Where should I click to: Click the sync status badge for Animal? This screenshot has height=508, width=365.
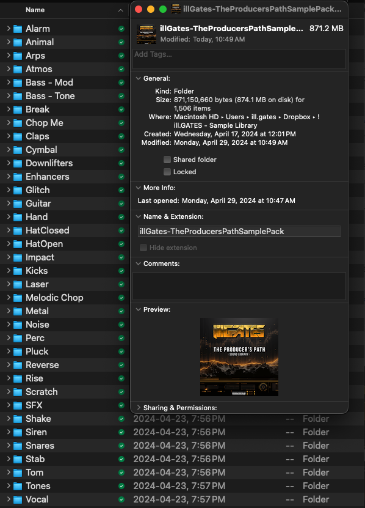pos(121,42)
